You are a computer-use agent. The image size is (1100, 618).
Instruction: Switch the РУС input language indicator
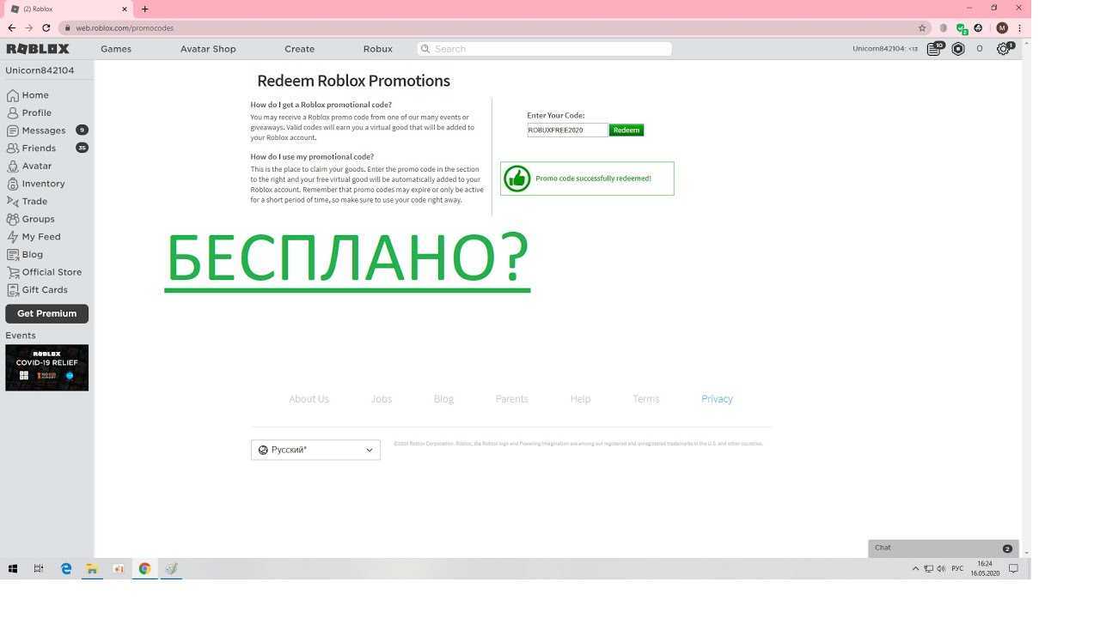(957, 568)
